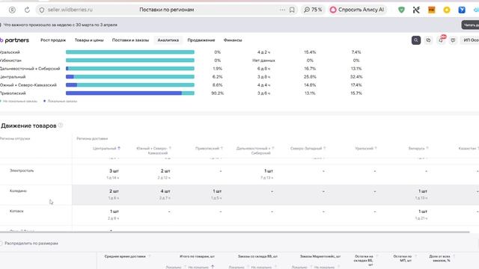Open the Yandex account icon left of refresh
479x269 pixels.
(x=12, y=10)
